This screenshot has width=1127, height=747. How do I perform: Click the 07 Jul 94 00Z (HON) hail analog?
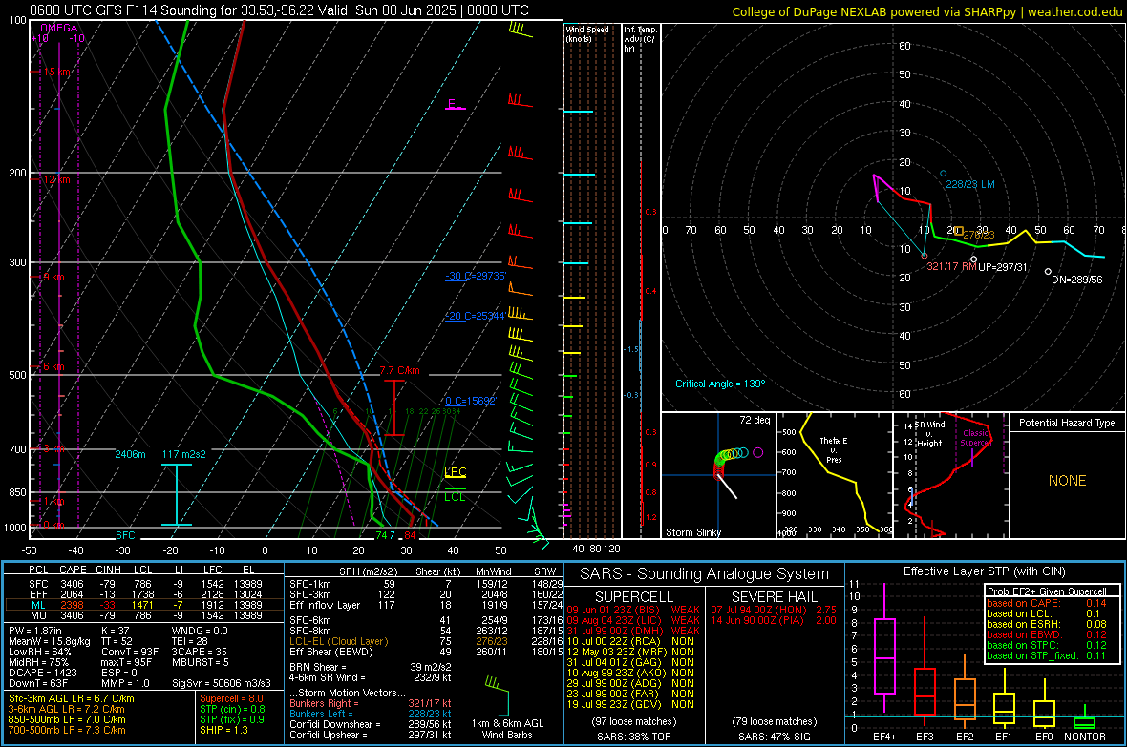pyautogui.click(x=774, y=610)
